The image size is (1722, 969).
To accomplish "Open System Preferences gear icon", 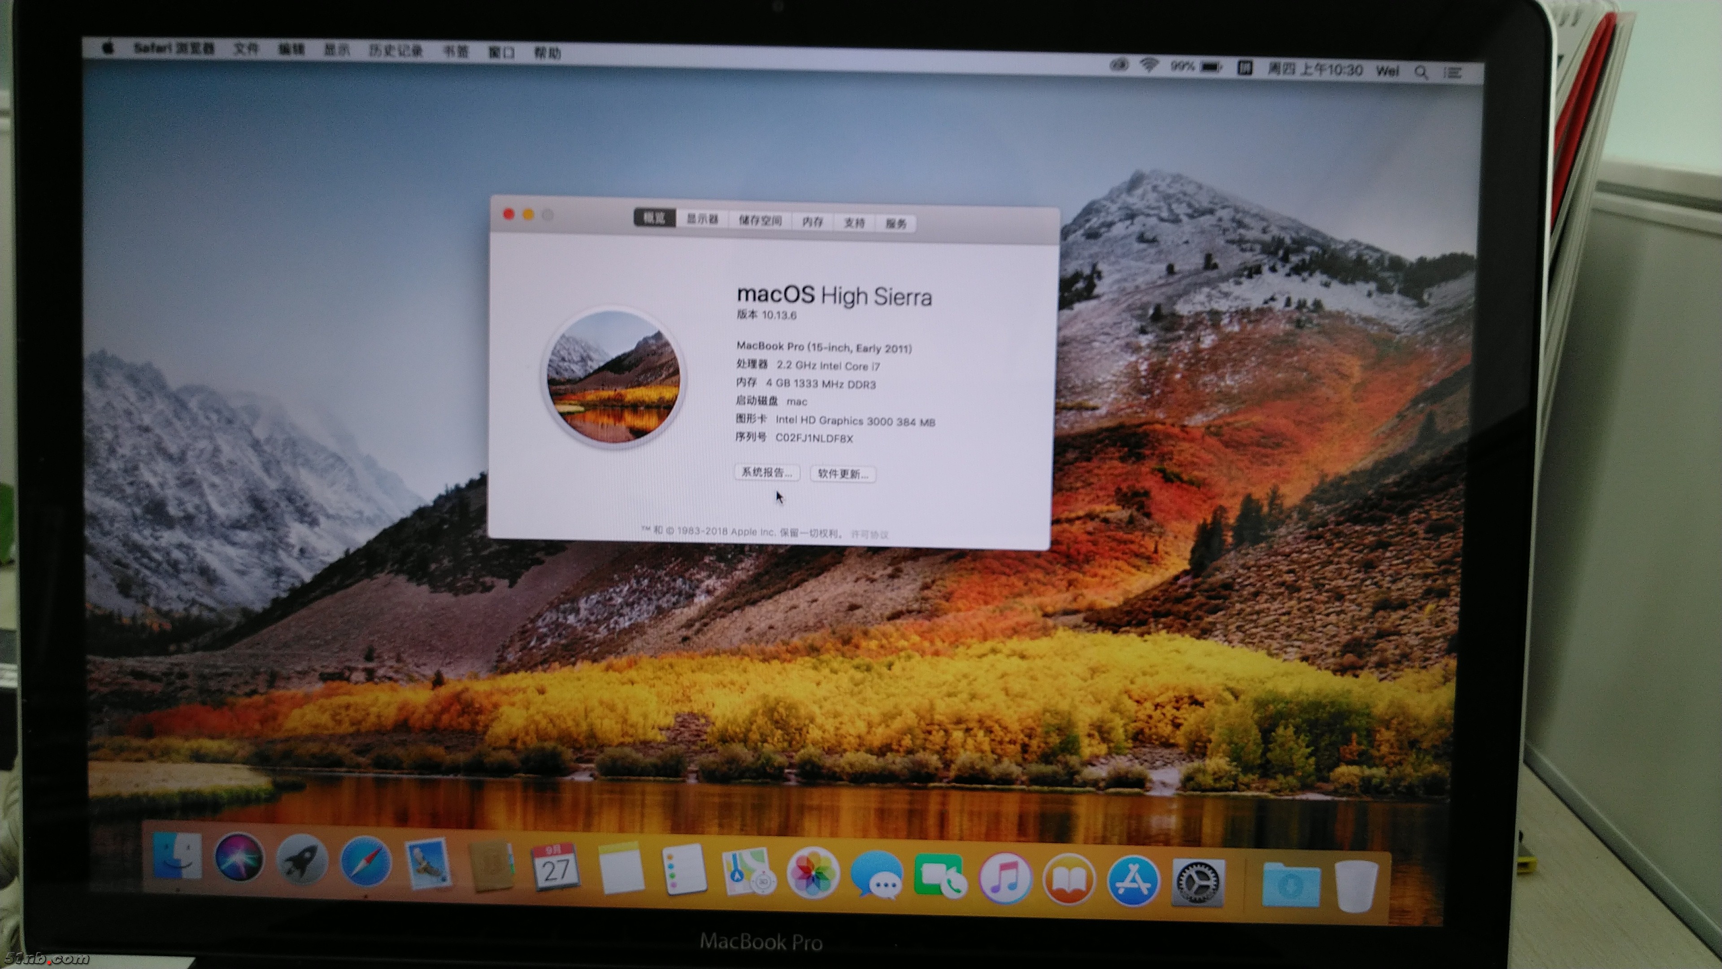I will coord(1198,883).
